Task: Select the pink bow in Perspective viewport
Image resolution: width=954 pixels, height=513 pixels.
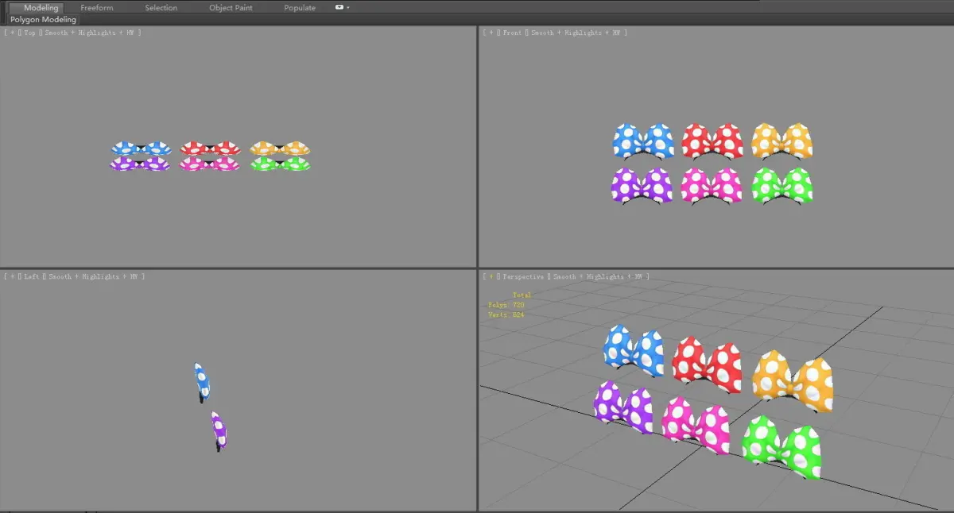Action: pos(696,425)
